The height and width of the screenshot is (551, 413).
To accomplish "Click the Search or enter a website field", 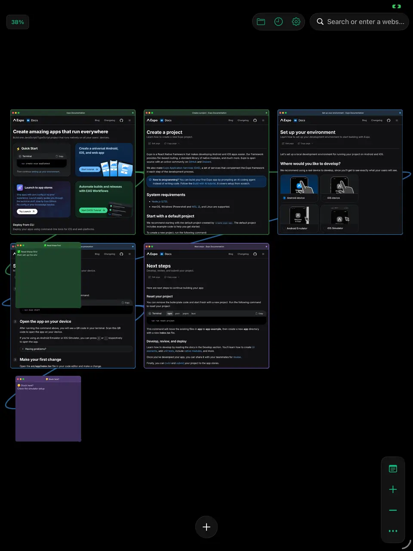I will [360, 22].
